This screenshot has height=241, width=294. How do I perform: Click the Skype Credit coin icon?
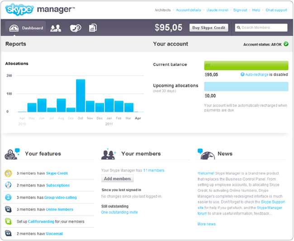[x=8, y=173]
